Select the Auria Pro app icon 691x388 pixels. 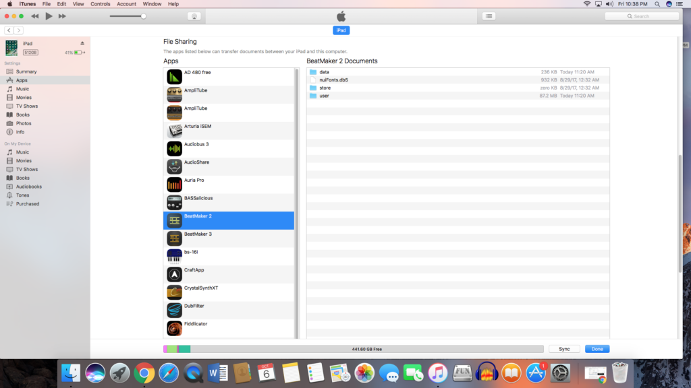pos(174,185)
